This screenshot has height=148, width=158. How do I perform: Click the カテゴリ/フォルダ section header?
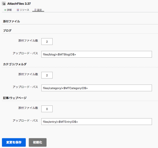coord(15,64)
